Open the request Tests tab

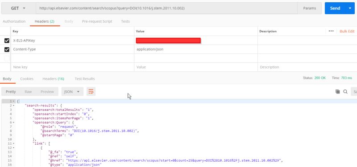coord(125,21)
